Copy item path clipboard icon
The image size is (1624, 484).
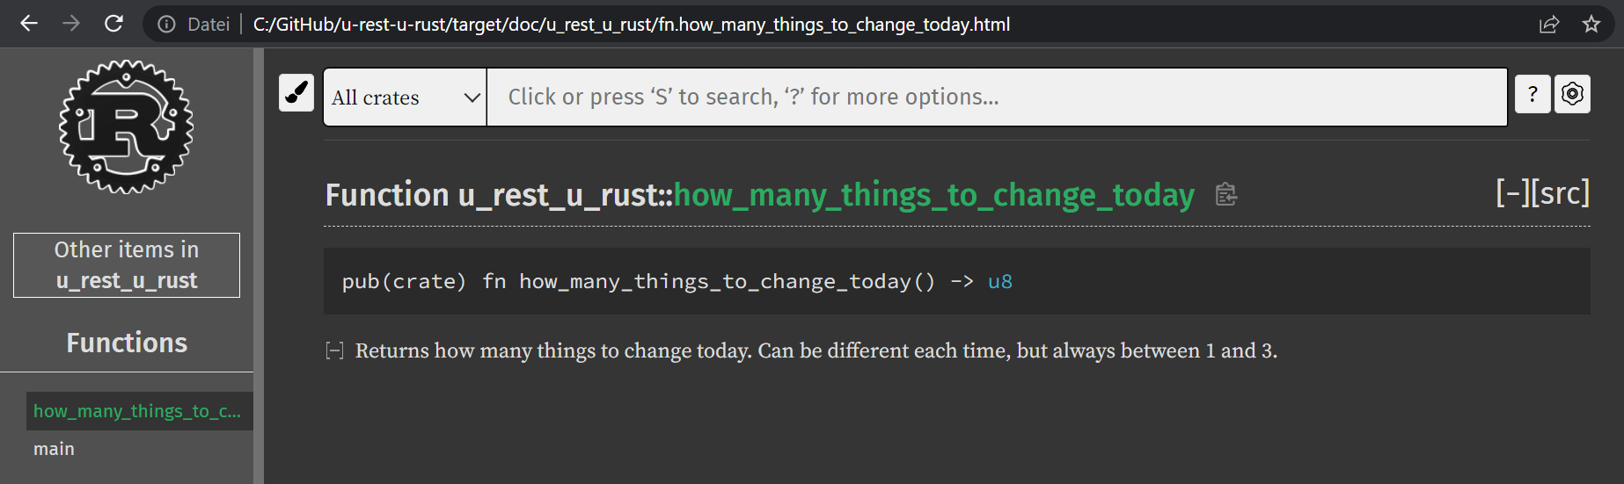click(x=1225, y=194)
